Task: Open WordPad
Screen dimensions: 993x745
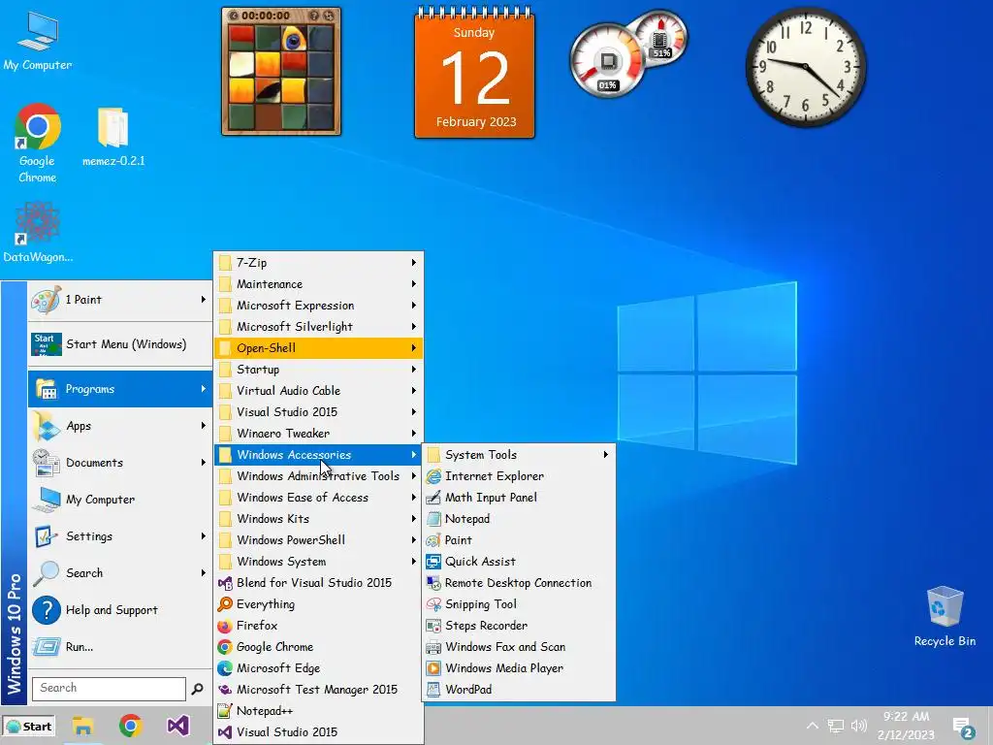Action: 519,690
